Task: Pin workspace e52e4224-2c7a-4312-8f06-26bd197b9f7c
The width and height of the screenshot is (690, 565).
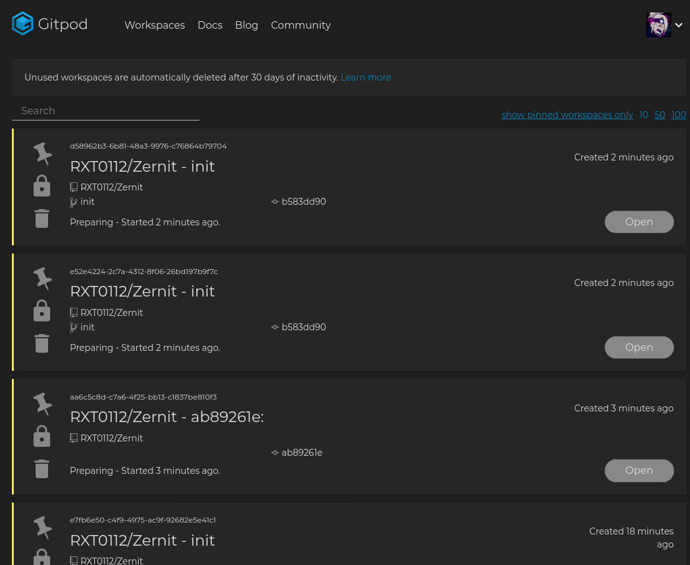Action: point(42,279)
